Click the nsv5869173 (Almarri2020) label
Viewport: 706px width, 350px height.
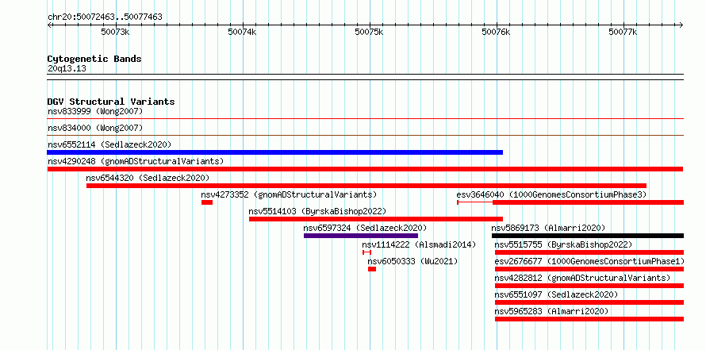click(548, 228)
